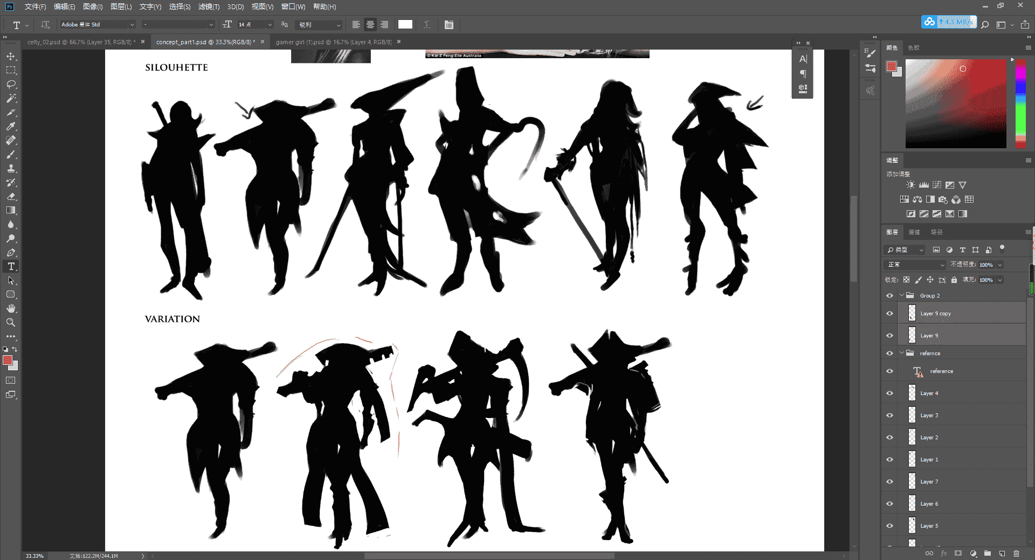Collapse the Group 2 folder
This screenshot has height=560, width=1035.
pyautogui.click(x=901, y=295)
